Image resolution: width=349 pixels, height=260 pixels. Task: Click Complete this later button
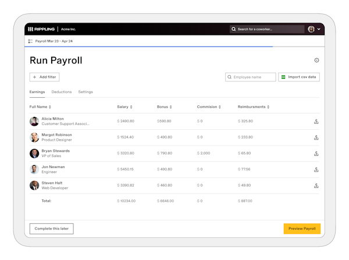(51, 229)
